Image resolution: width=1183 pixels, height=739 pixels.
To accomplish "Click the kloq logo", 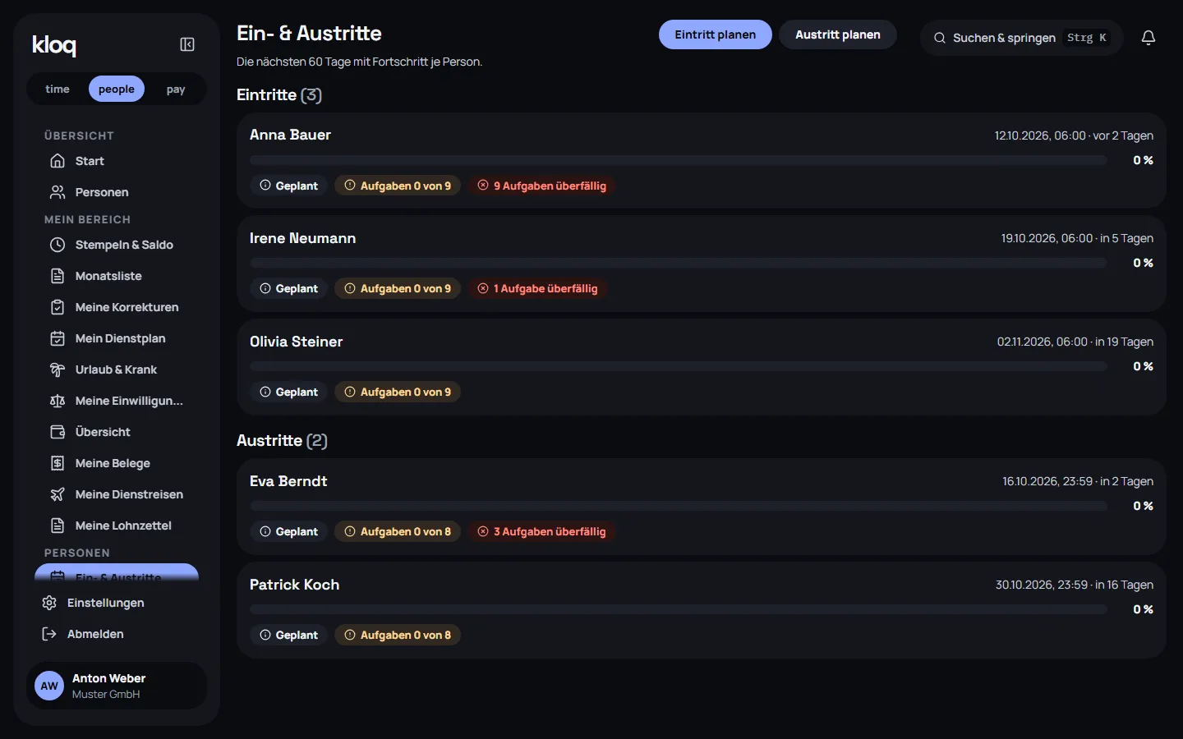I will (54, 44).
